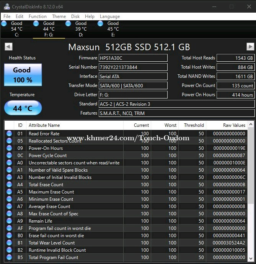Click the status orb for drive F: G:
Image resolution: width=256 pixels, height=264 pixels.
tap(36, 24)
